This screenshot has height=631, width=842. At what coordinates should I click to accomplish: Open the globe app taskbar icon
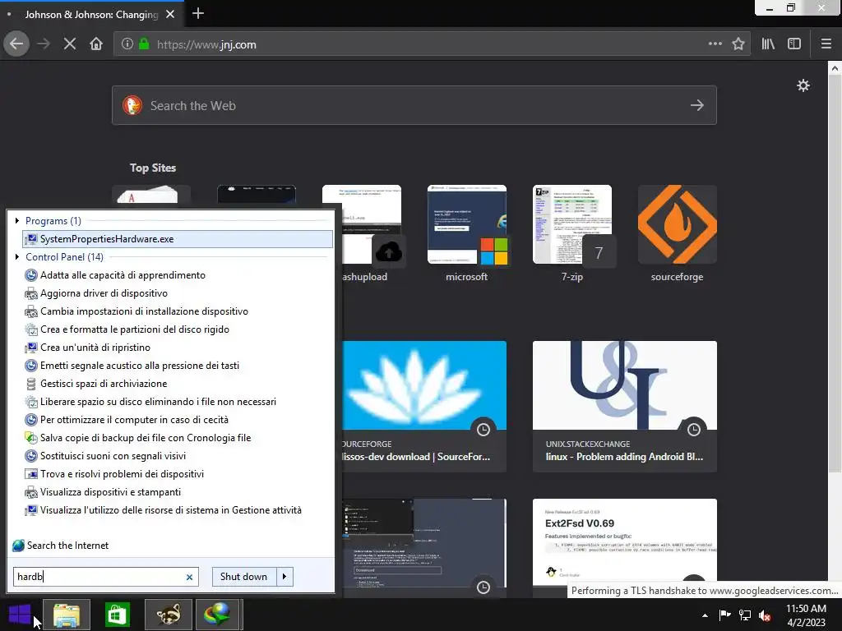tap(217, 615)
